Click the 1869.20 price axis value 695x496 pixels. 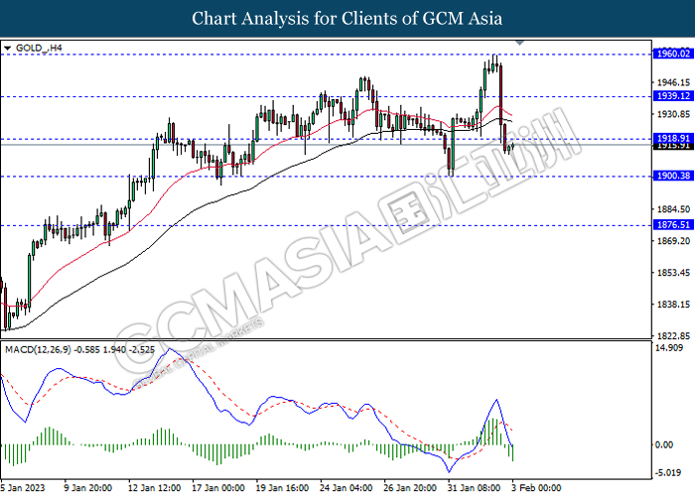click(x=673, y=241)
